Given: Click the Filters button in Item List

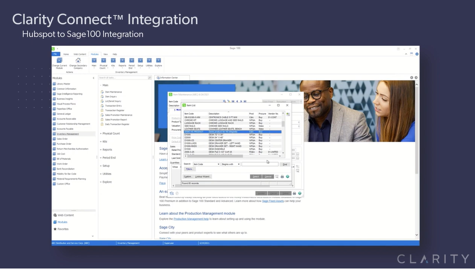Looking at the screenshot, I should 189,169.
